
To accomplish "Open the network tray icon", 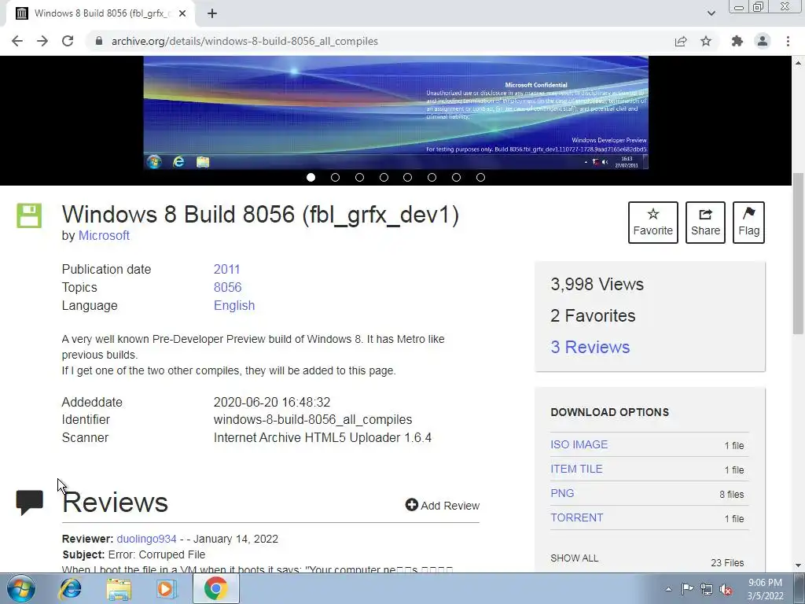I will coord(707,589).
